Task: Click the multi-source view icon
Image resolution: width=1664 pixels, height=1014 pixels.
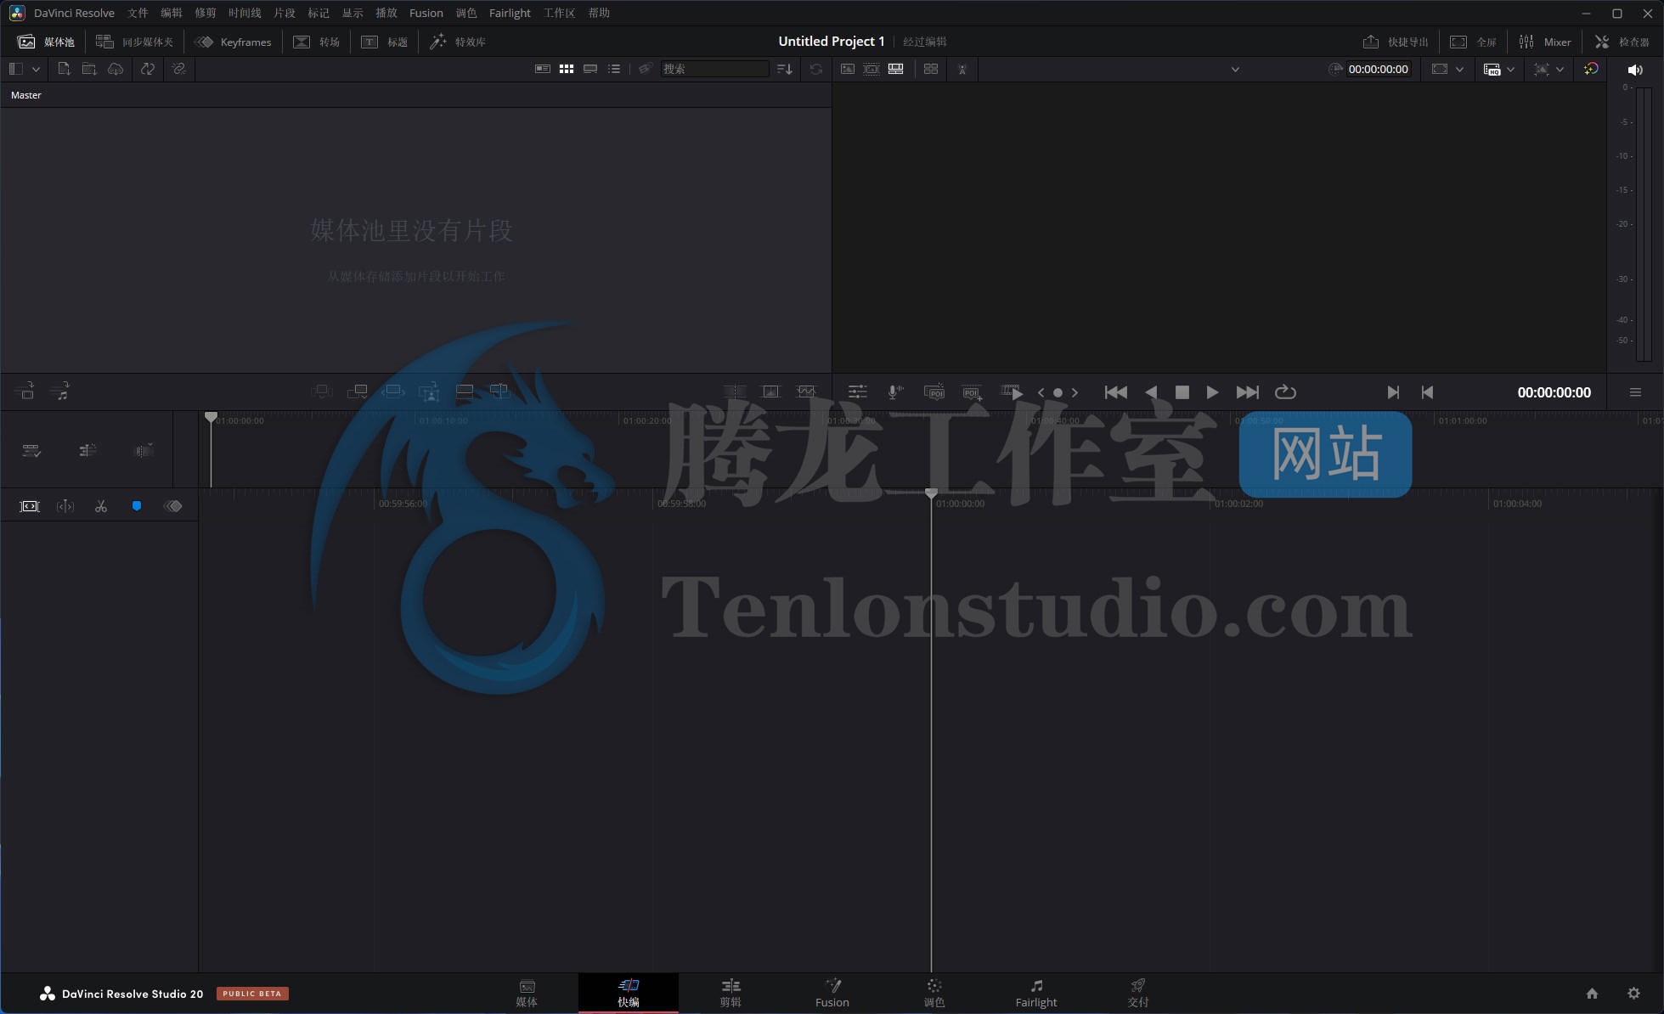Action: [x=931, y=69]
